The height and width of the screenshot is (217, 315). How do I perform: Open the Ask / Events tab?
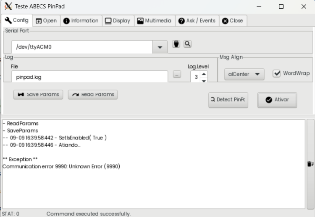197,21
